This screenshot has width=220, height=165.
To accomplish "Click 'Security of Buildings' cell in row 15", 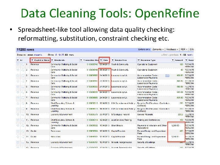I will pyautogui.click(x=146, y=142).
